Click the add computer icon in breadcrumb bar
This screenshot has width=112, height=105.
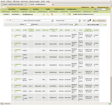[44, 14]
